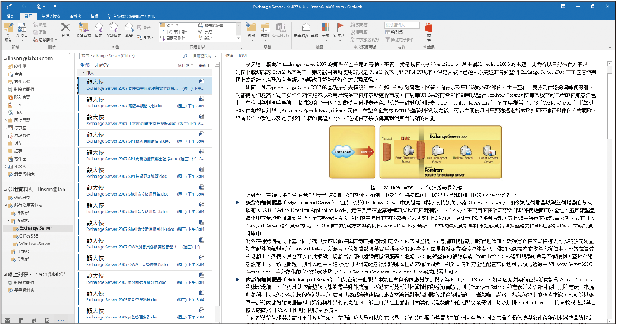Click the Store (市集) shopping bag icon

coord(428,28)
